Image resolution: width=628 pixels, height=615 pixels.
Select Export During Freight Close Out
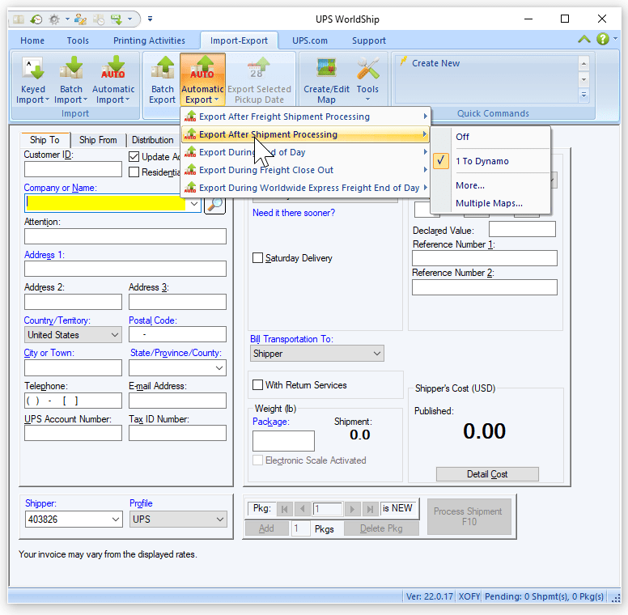coord(266,170)
